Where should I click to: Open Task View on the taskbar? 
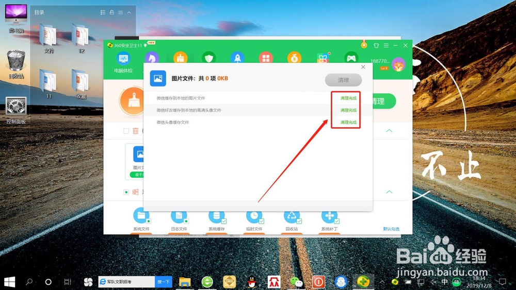coord(68,282)
